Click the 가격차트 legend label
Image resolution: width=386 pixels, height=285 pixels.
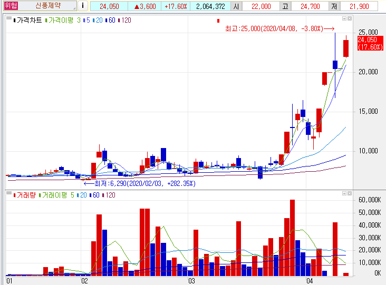[x=28, y=21]
